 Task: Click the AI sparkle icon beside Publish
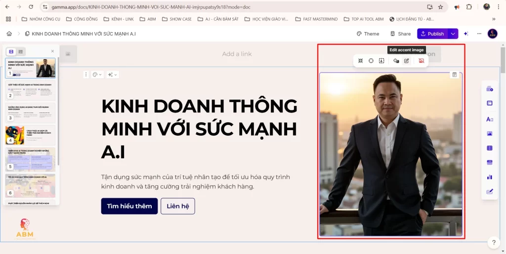[x=465, y=34]
